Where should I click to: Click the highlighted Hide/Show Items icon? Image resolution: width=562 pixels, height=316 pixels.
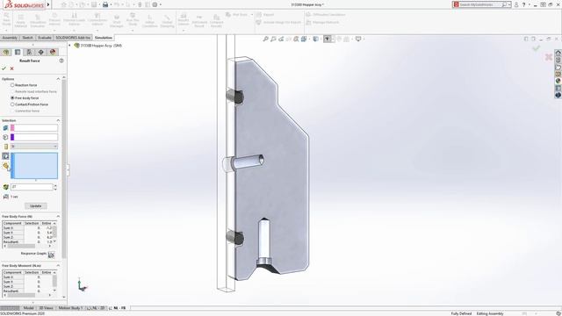point(328,39)
